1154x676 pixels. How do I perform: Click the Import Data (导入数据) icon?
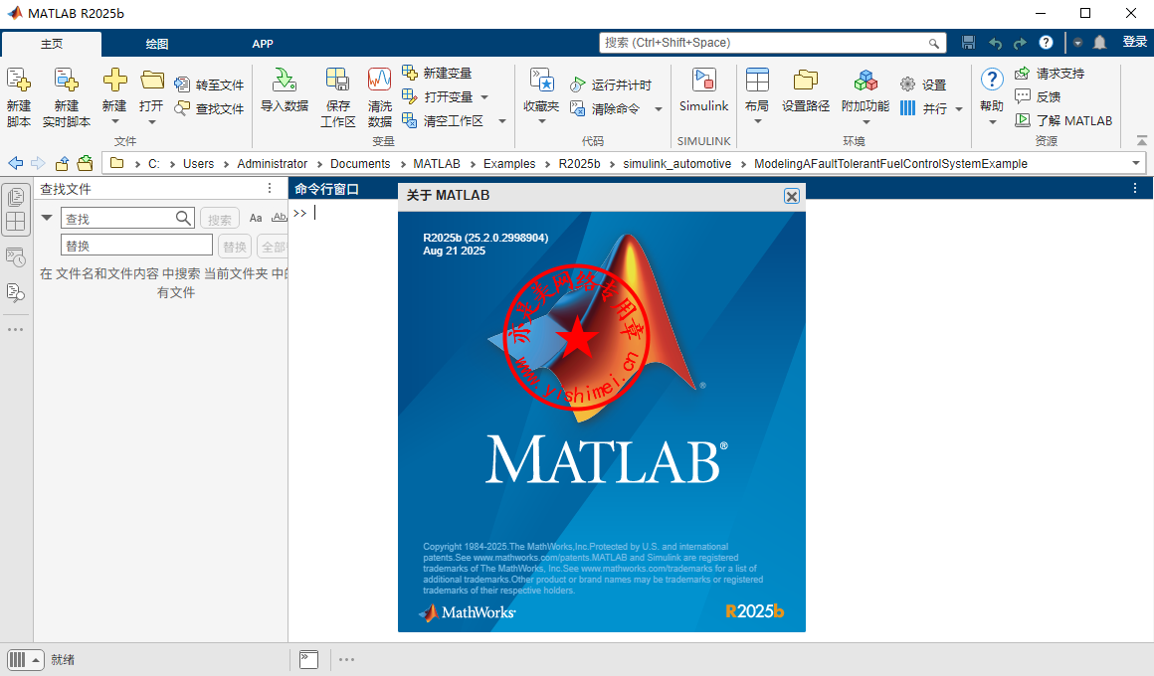[285, 90]
